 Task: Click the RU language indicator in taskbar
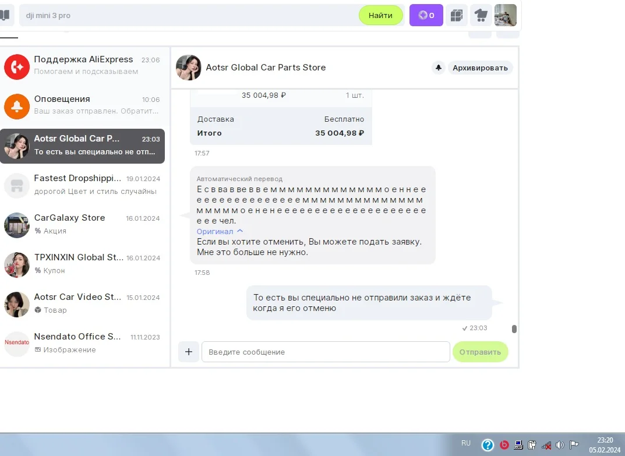click(466, 443)
